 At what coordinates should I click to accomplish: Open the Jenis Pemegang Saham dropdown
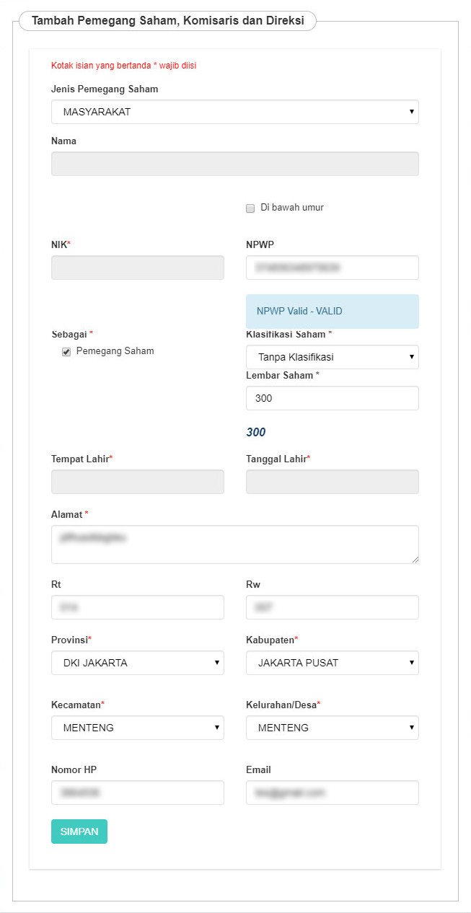[x=234, y=112]
